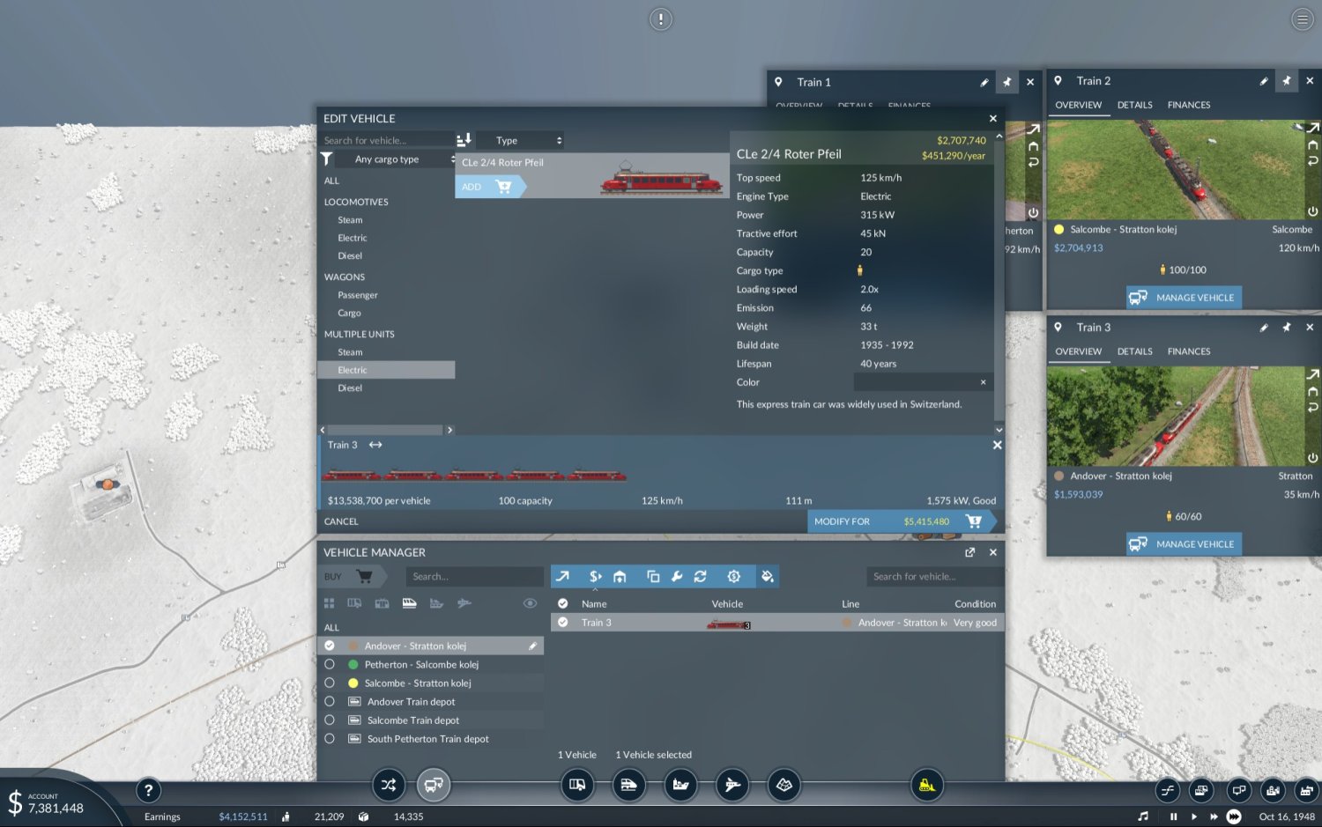This screenshot has height=827, width=1322.
Task: Click the sell vehicle dollar icon
Action: [x=595, y=577]
